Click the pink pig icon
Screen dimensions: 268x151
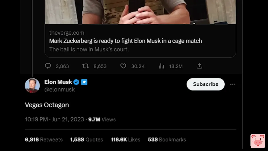pos(258,141)
